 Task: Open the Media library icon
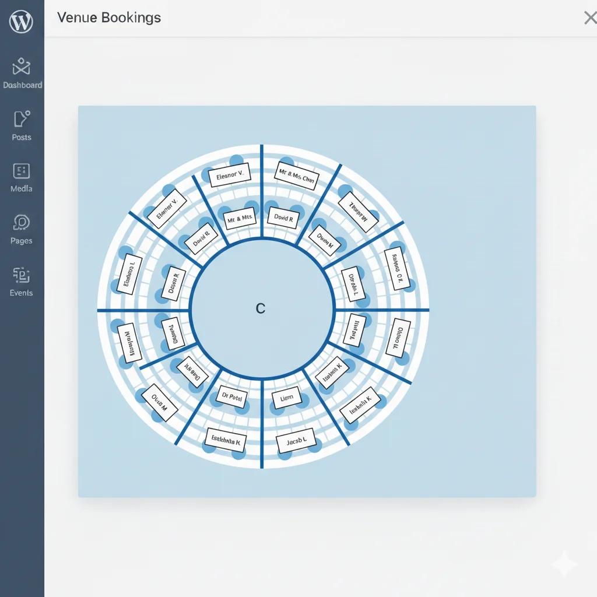click(x=22, y=171)
